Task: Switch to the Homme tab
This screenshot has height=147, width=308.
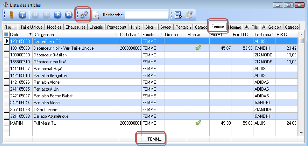Action: [235, 27]
